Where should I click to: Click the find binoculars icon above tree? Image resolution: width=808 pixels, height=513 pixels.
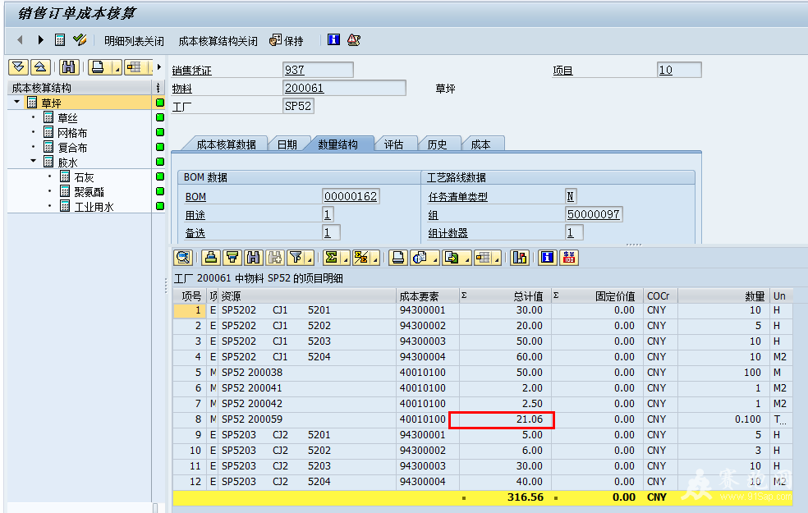(68, 67)
